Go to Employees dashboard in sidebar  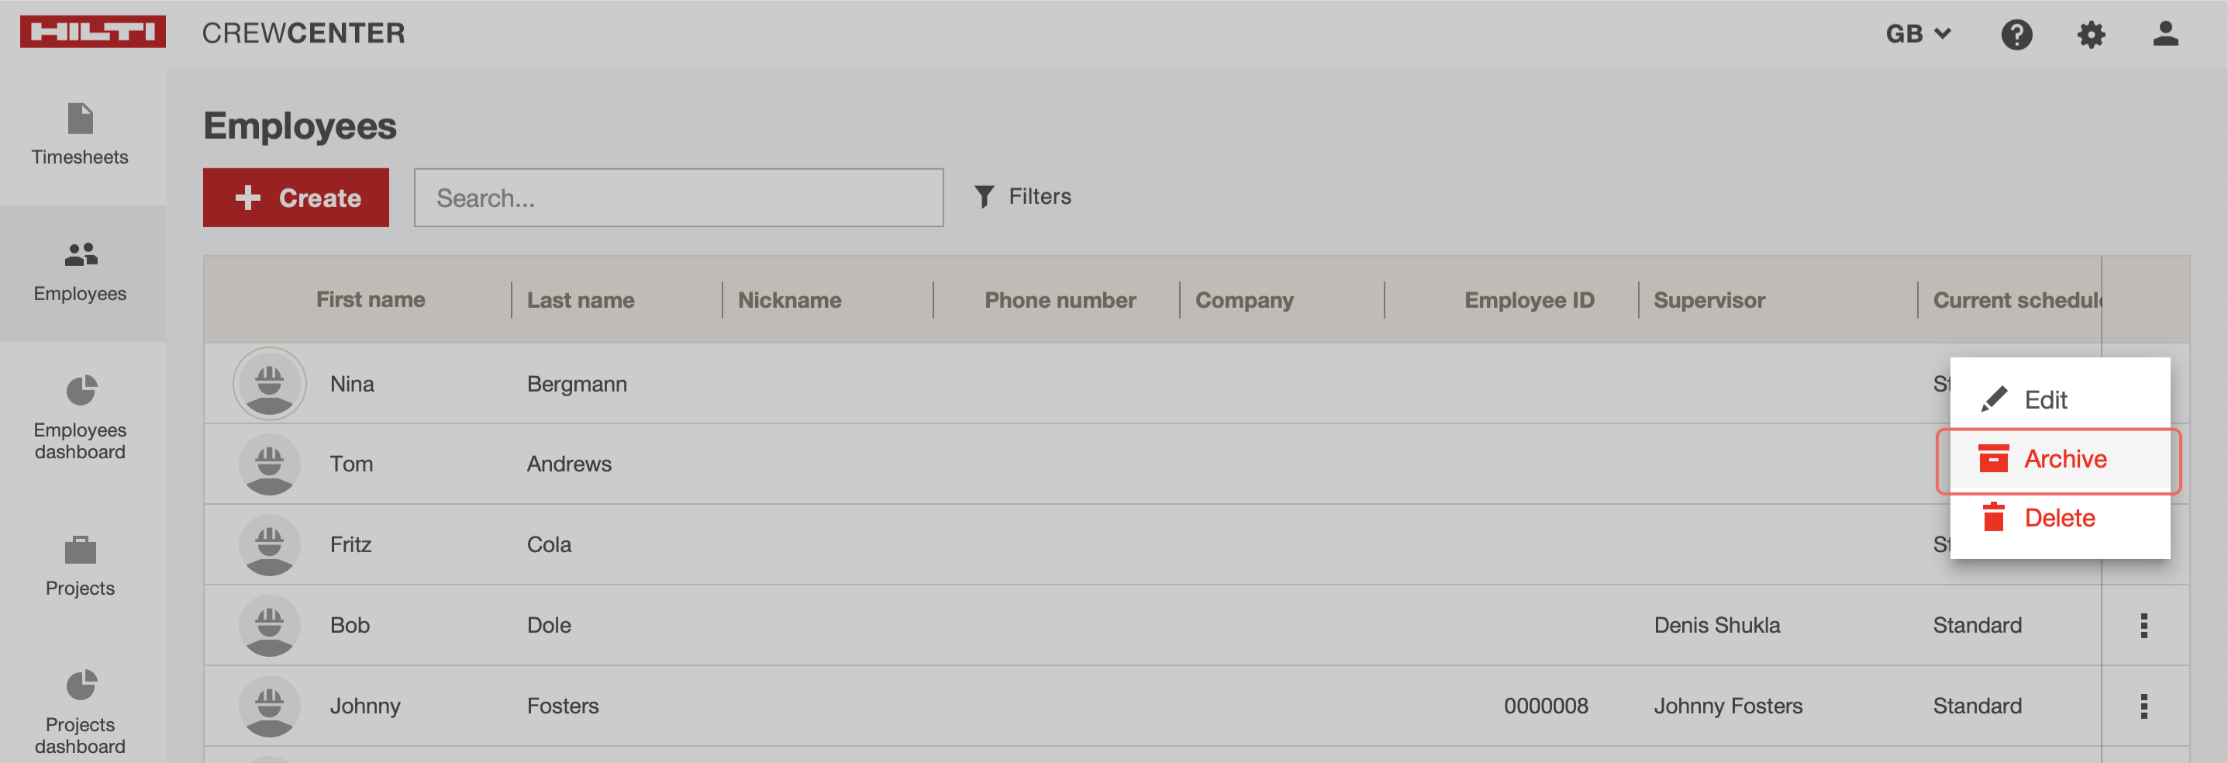pyautogui.click(x=80, y=416)
